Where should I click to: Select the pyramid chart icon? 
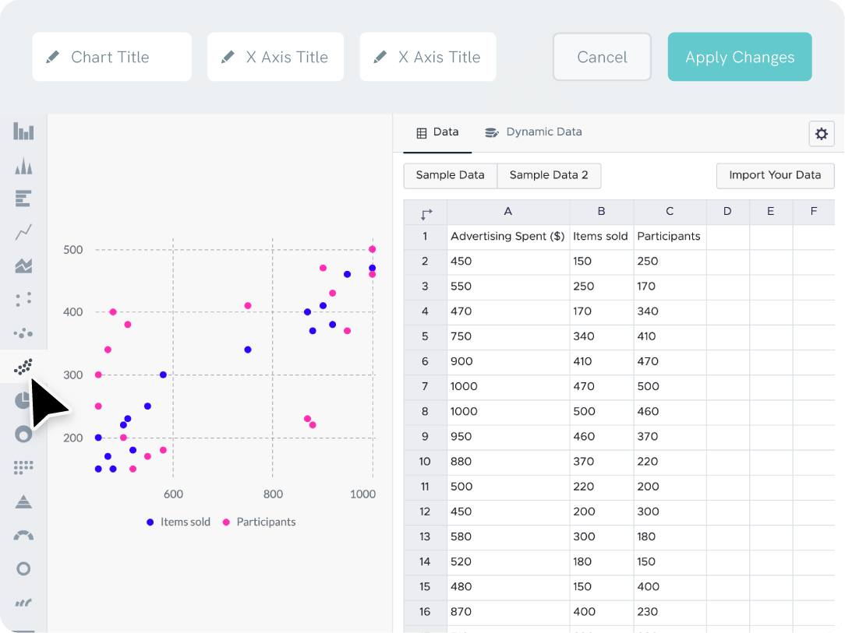(x=23, y=501)
